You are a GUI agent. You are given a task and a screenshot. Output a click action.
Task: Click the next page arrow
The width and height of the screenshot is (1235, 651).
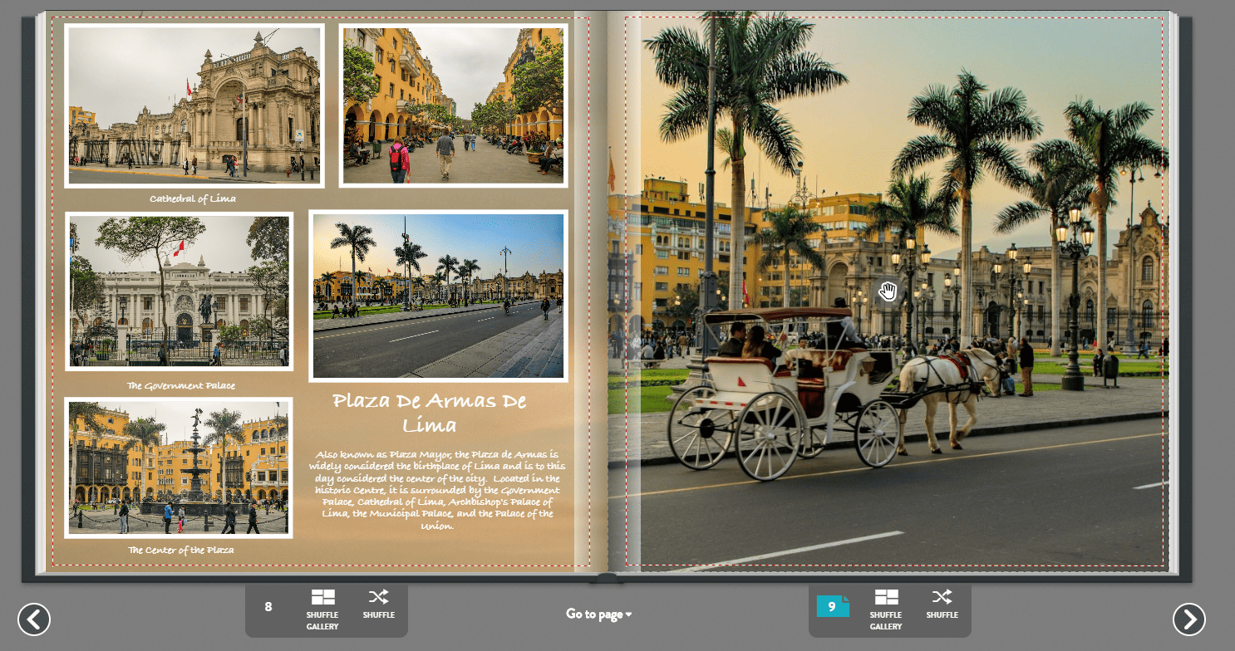tap(1190, 619)
